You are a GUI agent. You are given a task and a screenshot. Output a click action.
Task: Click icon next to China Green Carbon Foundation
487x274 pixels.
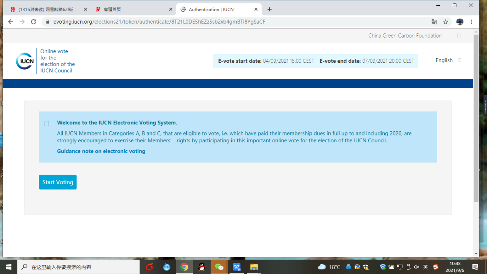459,35
